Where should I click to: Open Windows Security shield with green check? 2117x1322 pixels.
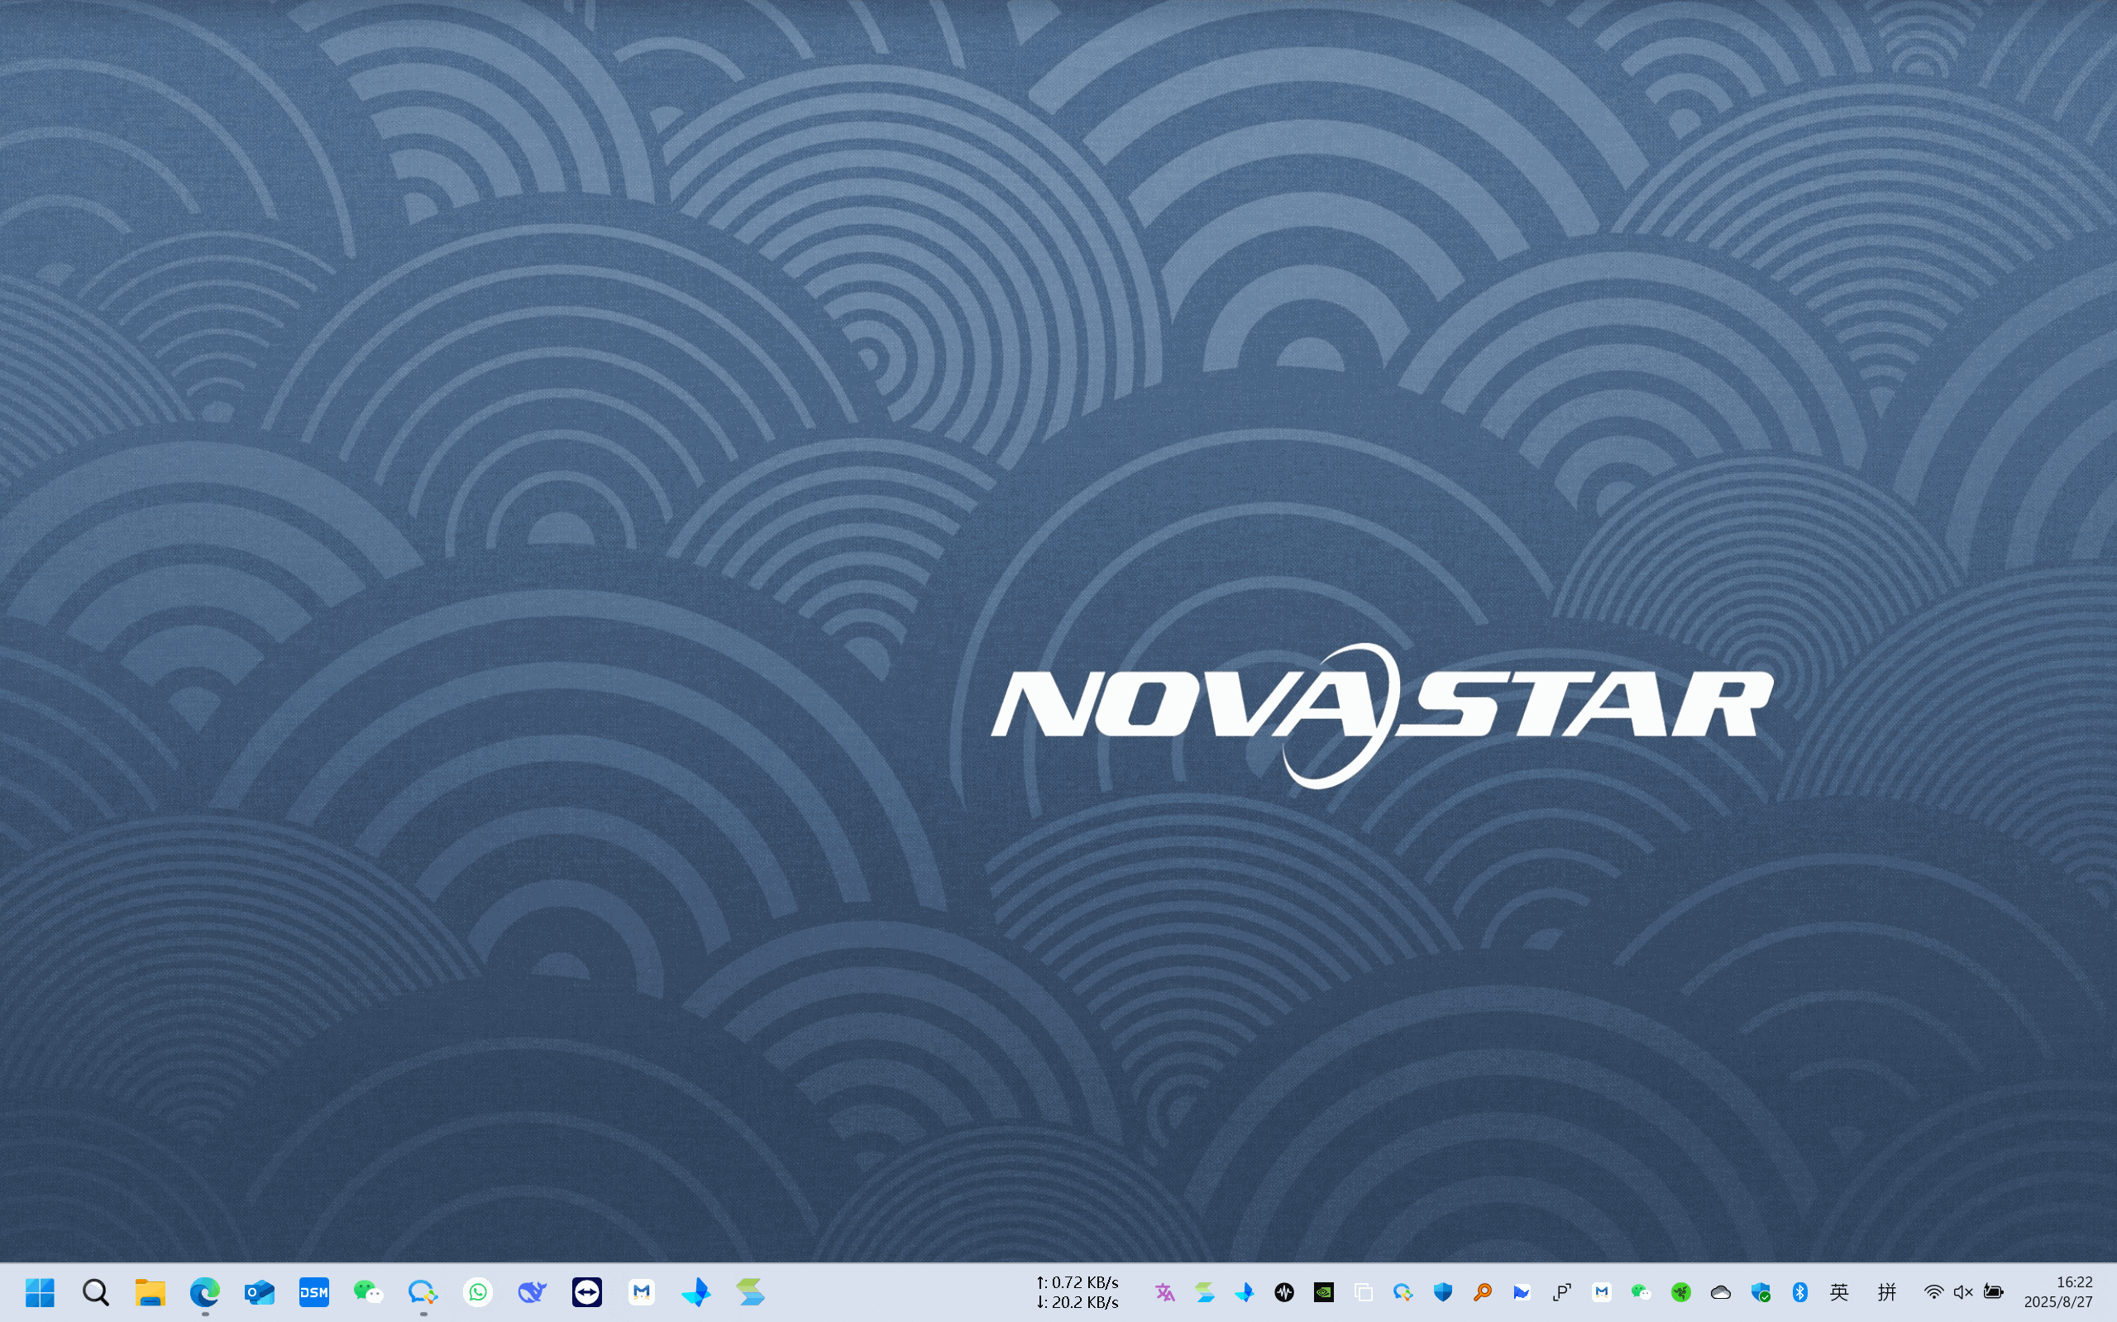tap(1761, 1292)
